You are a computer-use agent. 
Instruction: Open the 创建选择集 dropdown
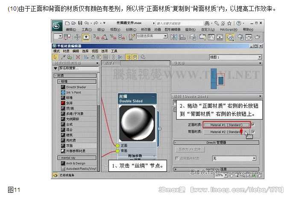tap(152, 36)
